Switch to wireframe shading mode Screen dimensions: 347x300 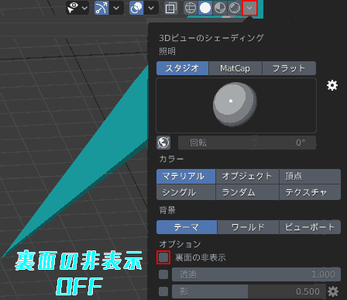(x=191, y=8)
